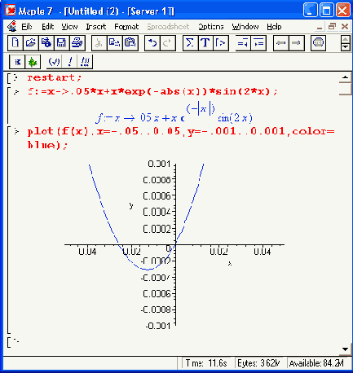Screen dimensions: 353x373
Task: Open the Options menu
Action: click(211, 27)
